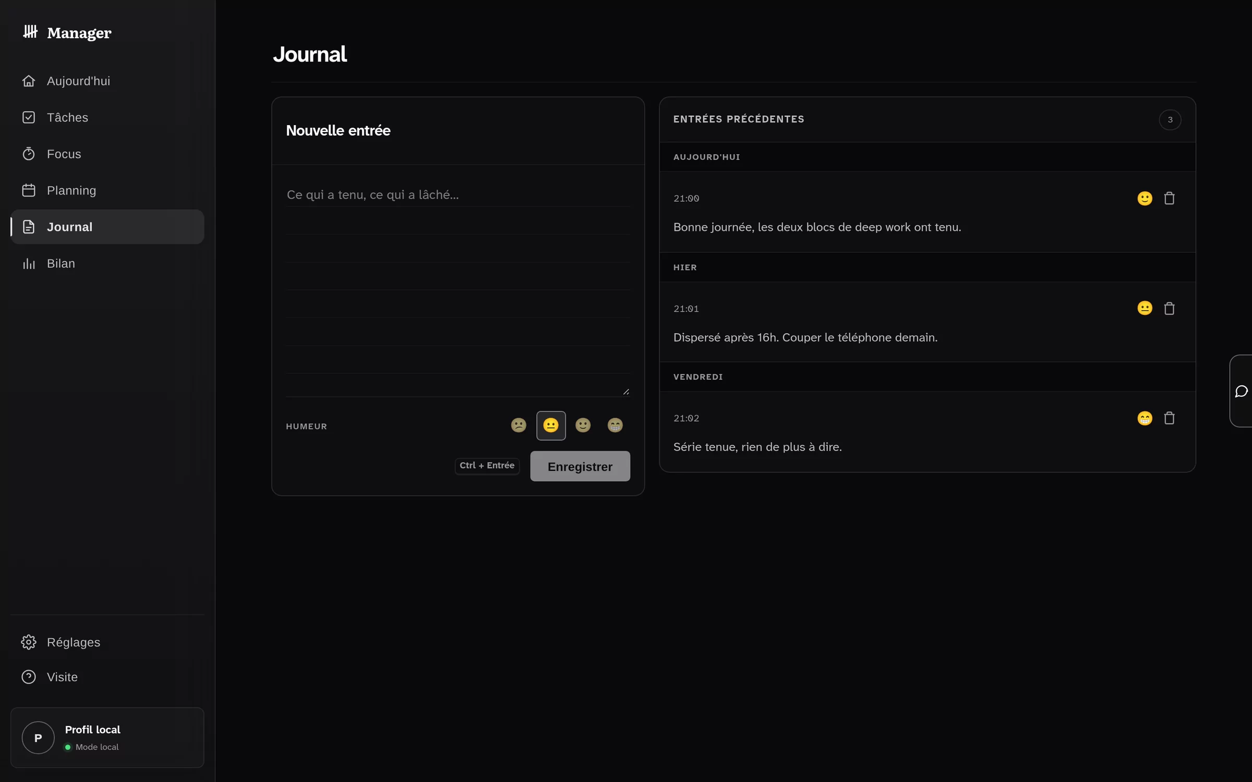The width and height of the screenshot is (1252, 782).
Task: Delete the 21:00 journal entry
Action: click(1169, 198)
